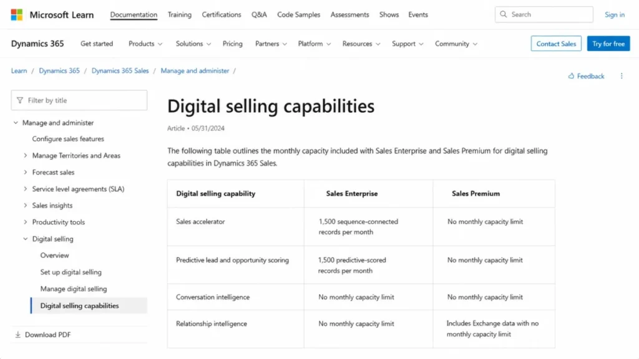
Task: Click the article date 05/31/2024
Action: [x=208, y=128]
